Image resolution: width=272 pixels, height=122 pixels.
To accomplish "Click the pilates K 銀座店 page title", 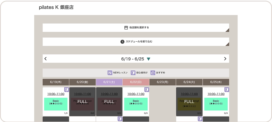I will (x=56, y=7).
